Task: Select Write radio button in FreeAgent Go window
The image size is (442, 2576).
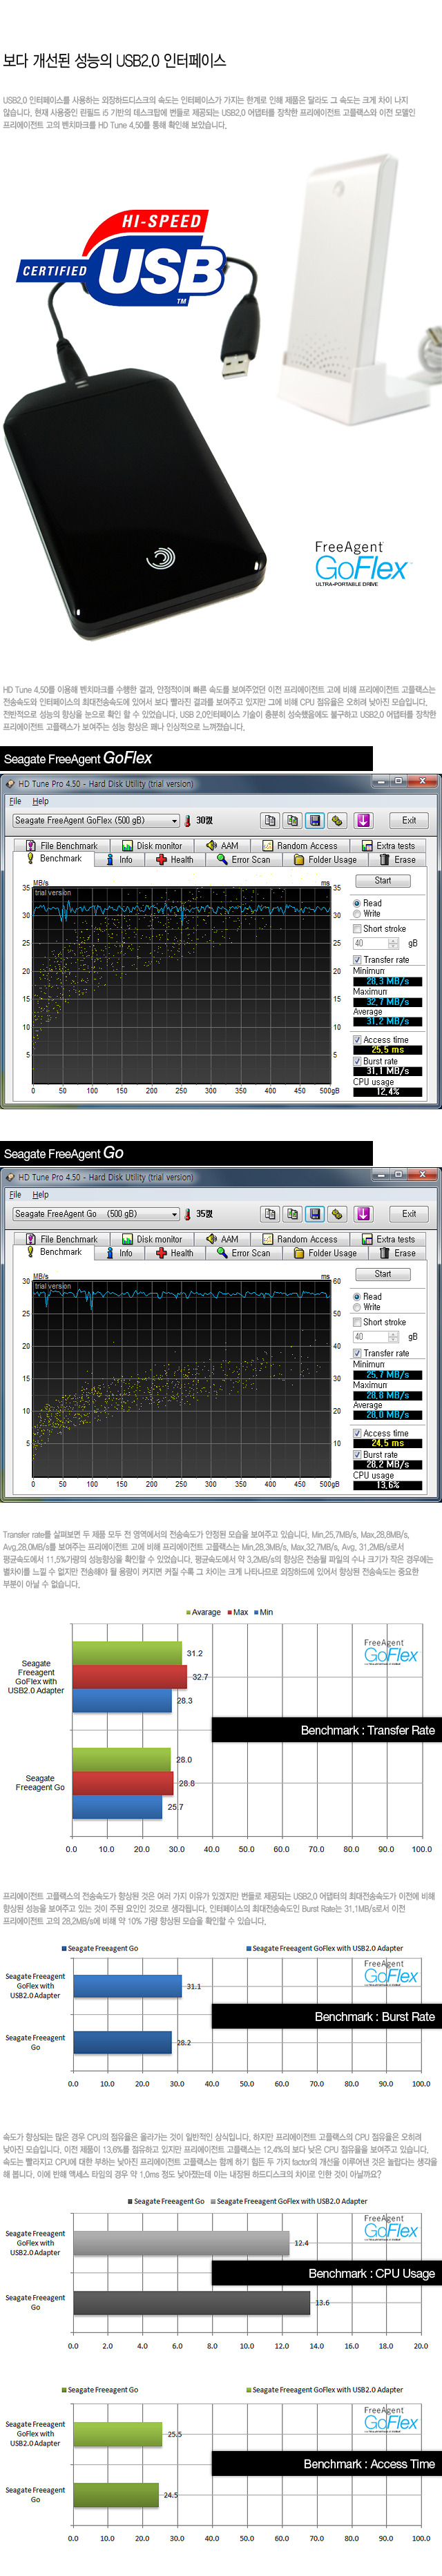Action: 357,1307
